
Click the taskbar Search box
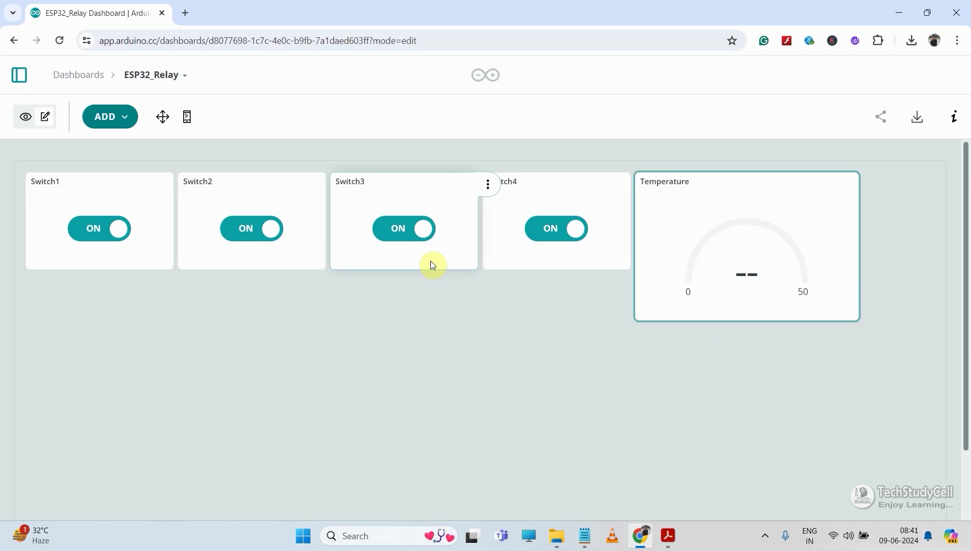coord(388,536)
